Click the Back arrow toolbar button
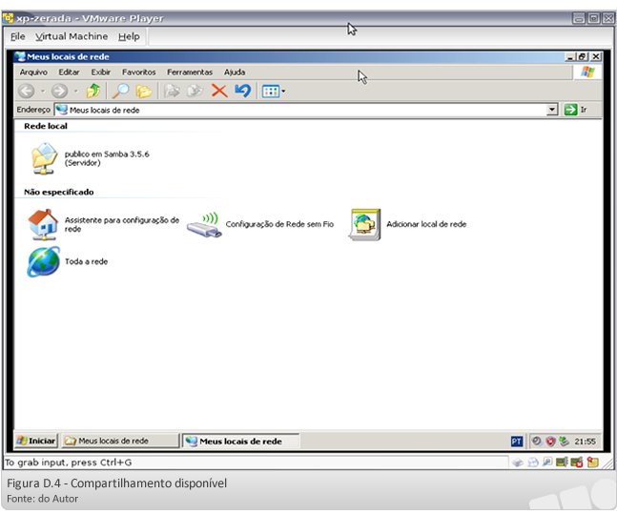This screenshot has width=617, height=514. pyautogui.click(x=27, y=92)
